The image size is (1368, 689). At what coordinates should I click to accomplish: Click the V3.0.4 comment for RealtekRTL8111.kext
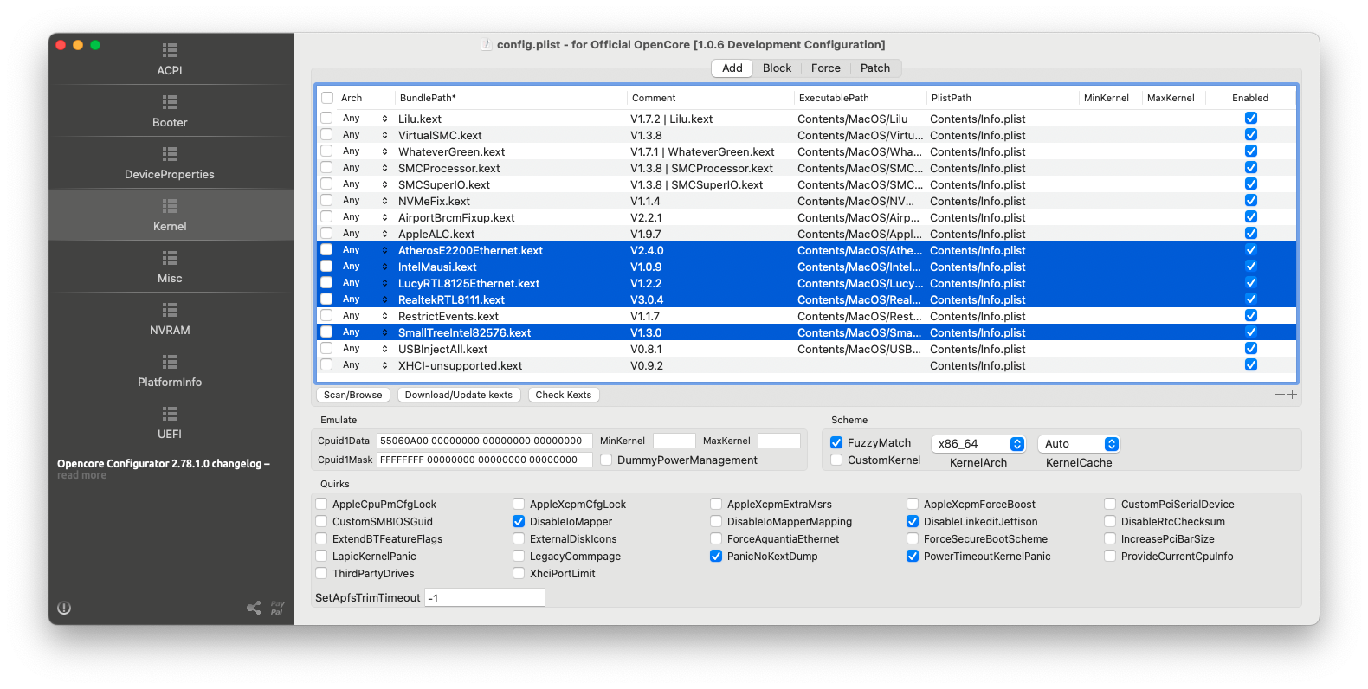tap(647, 299)
